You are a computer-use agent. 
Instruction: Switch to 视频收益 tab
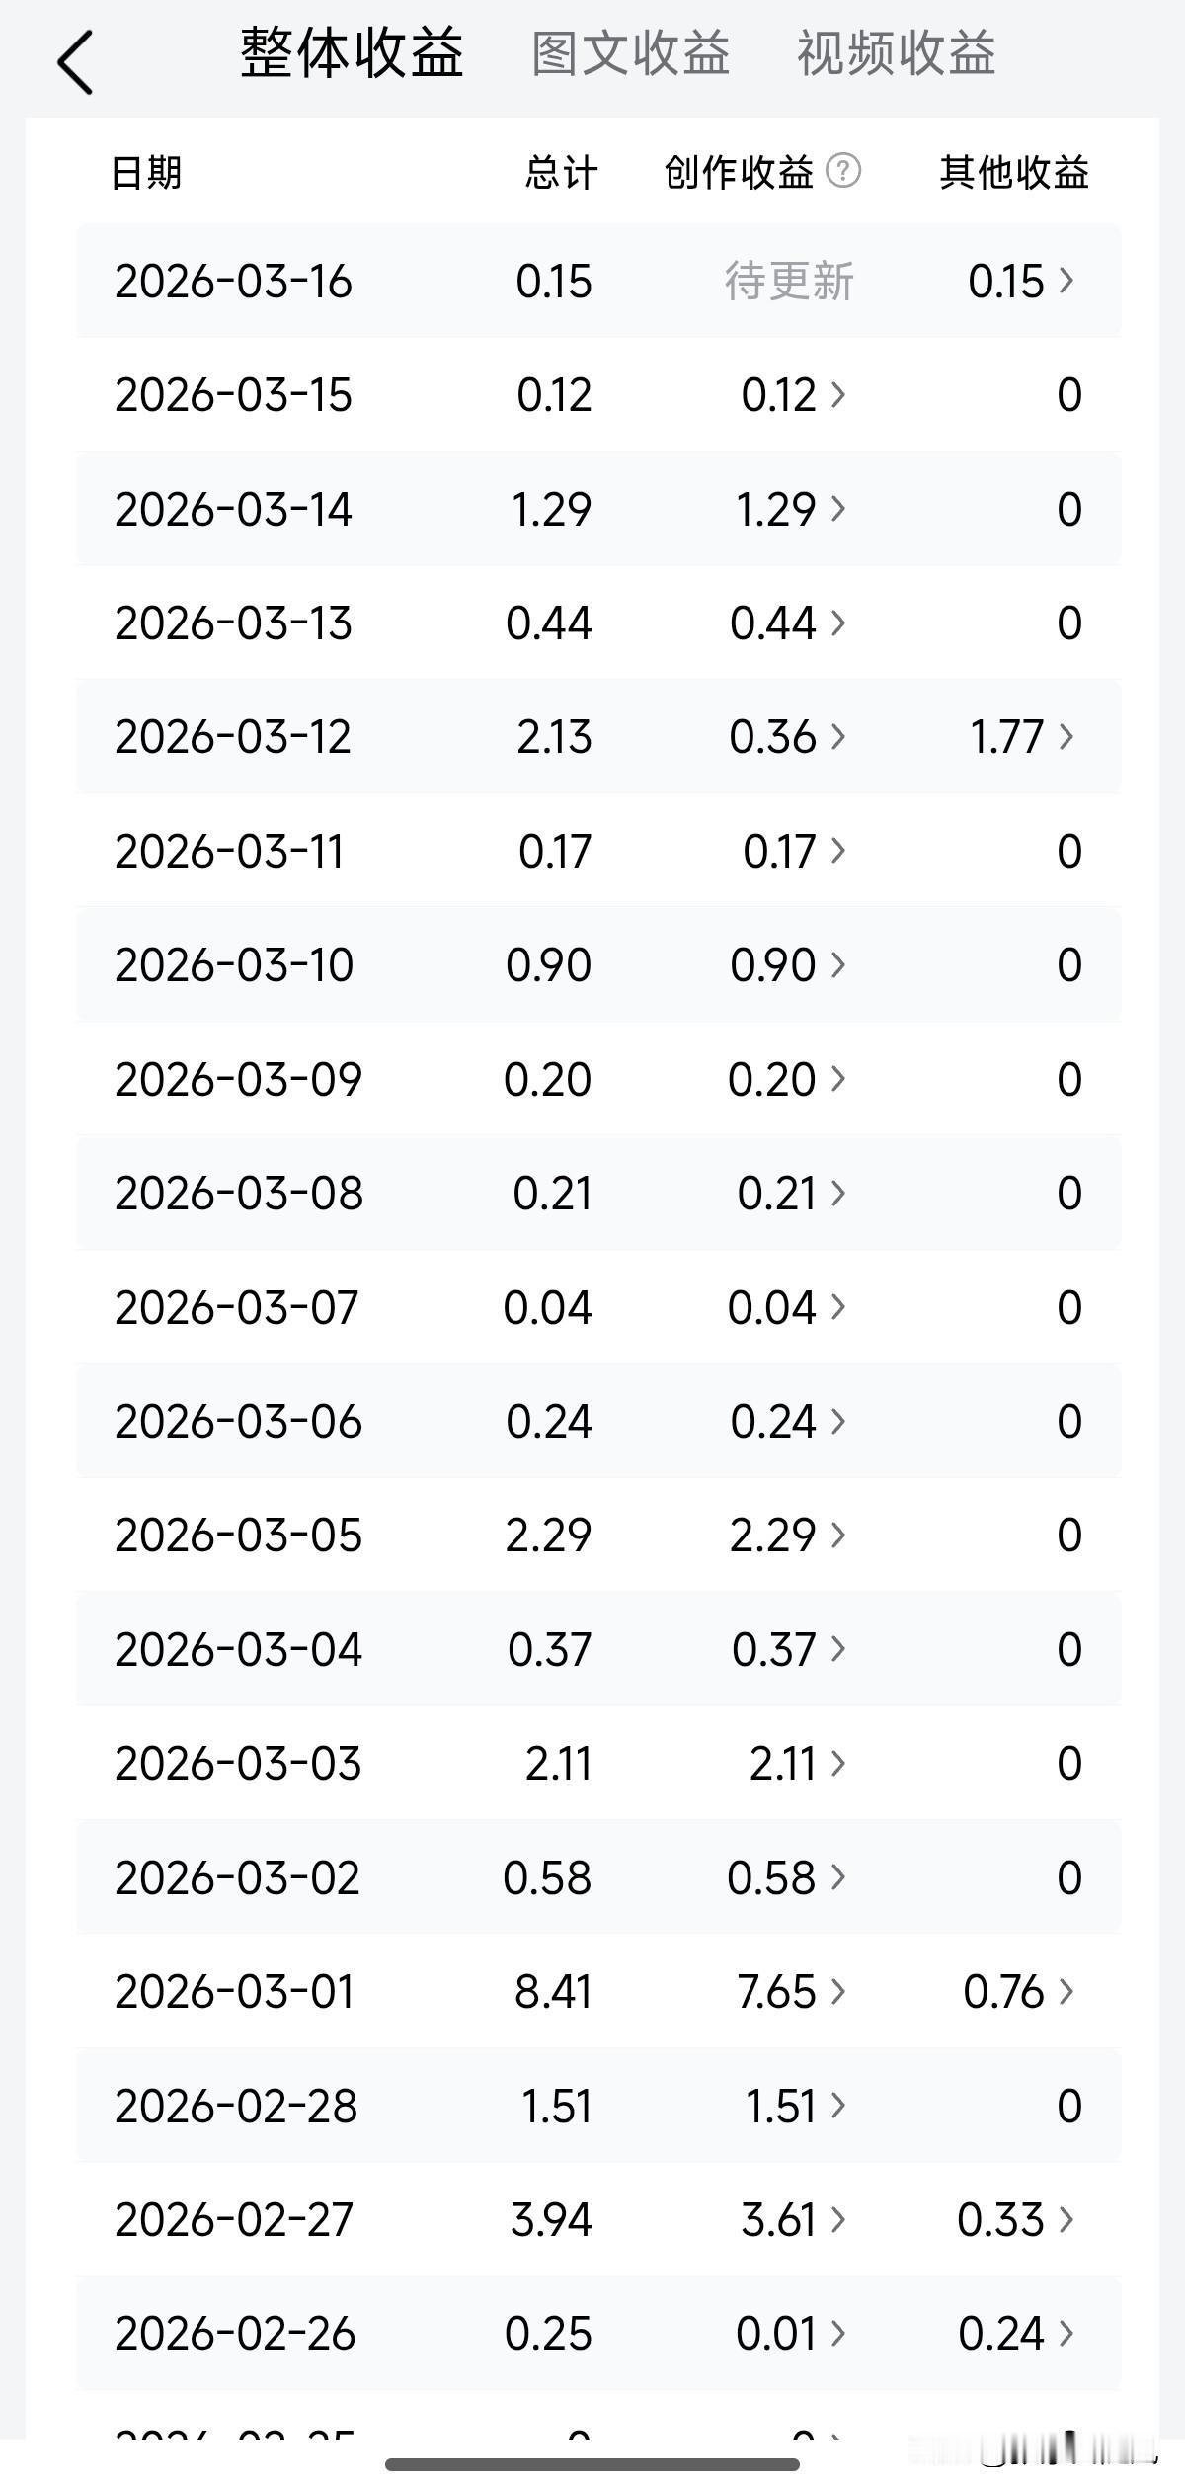tap(897, 53)
